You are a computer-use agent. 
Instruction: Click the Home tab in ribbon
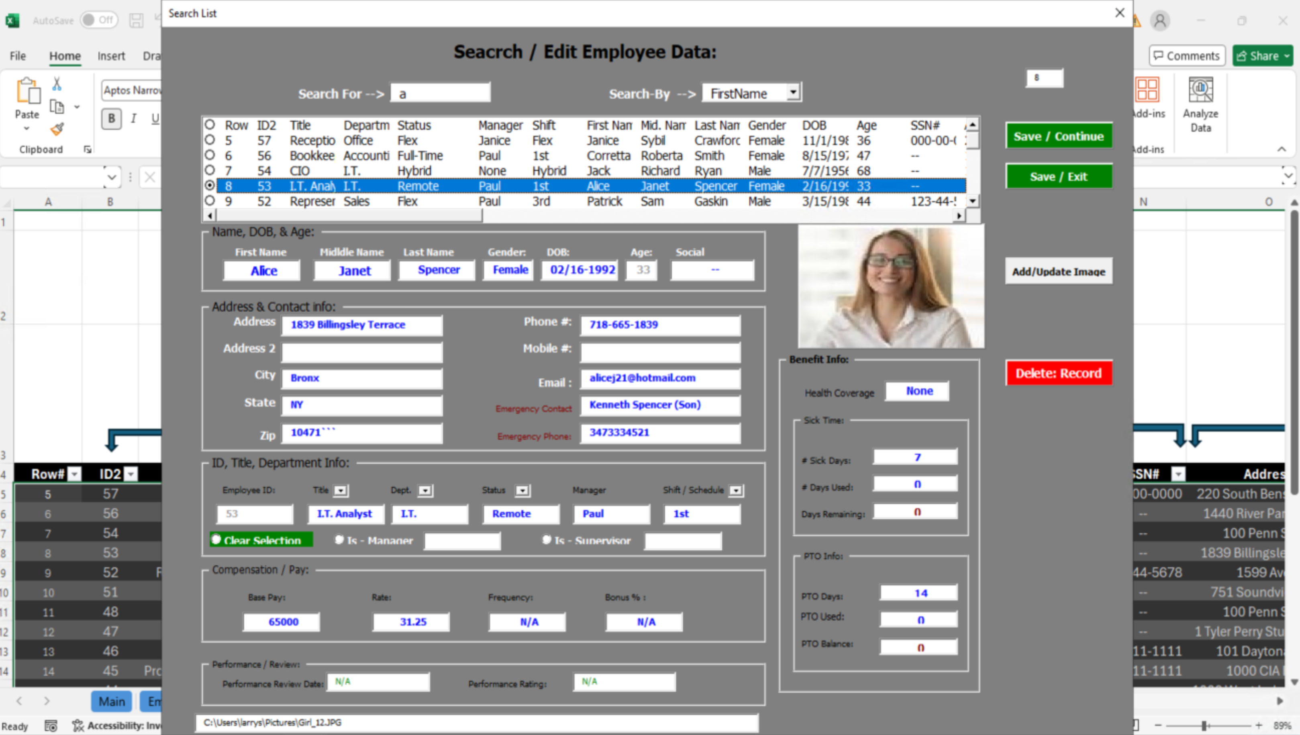pos(64,55)
